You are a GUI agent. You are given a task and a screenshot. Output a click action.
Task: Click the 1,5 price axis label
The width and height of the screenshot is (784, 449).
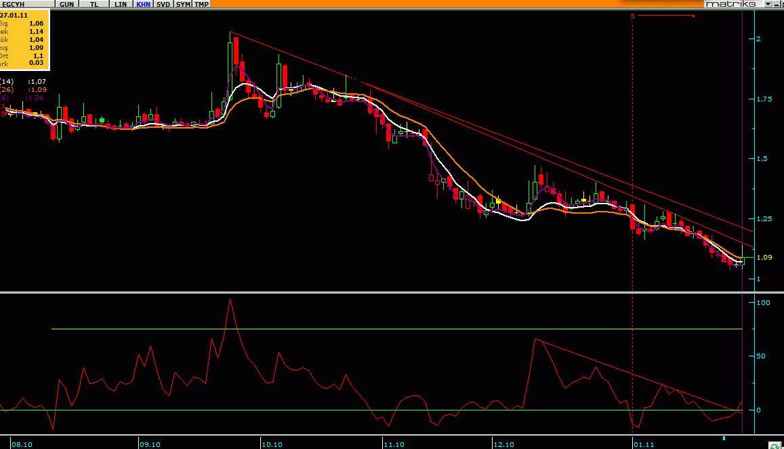pos(762,159)
